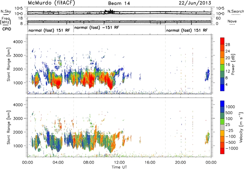This screenshot has height=169, width=244.
Task: Click the -25 velocity colorbar value
Action: pyautogui.click(x=230, y=131)
